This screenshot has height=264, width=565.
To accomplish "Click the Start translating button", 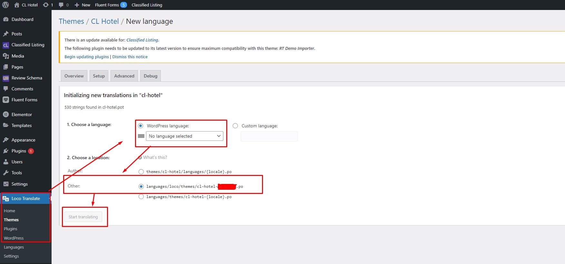I will coord(83,217).
